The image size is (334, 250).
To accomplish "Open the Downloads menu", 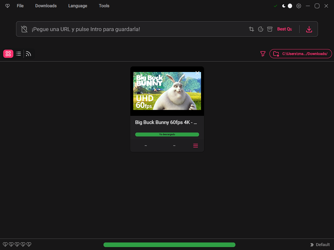I will pos(46,6).
